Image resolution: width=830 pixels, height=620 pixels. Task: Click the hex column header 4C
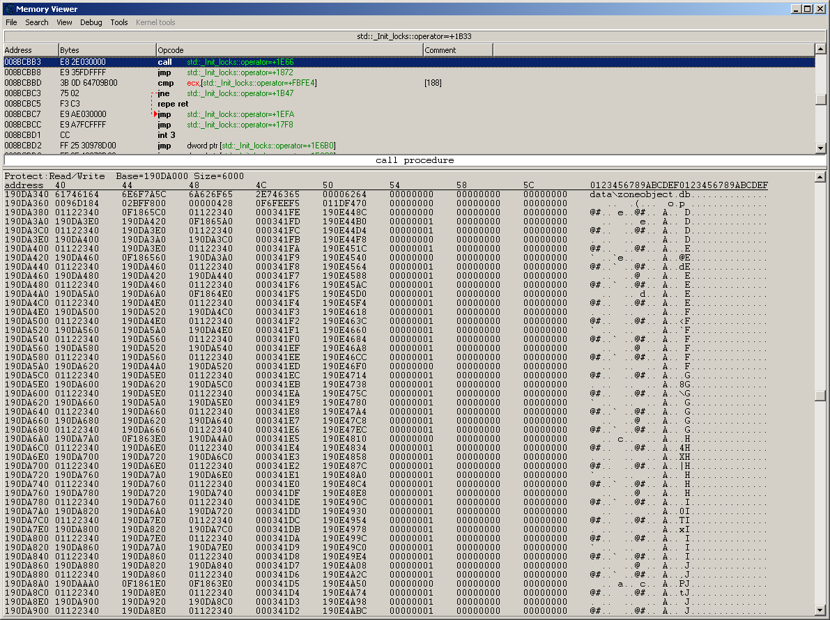coord(261,185)
